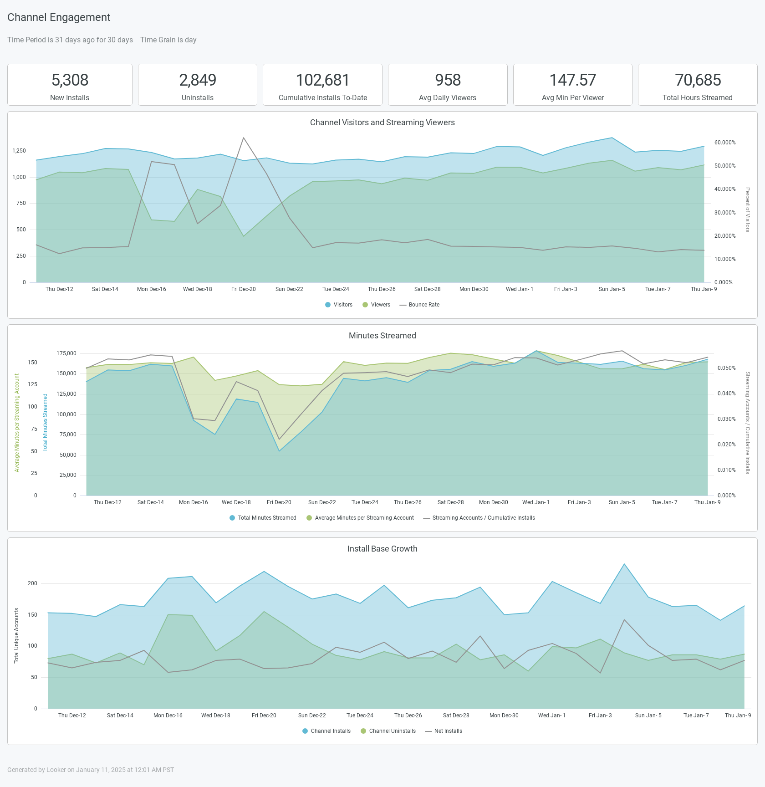Toggle the Channel Uninstalls legend series
Image resolution: width=765 pixels, height=787 pixels.
point(388,731)
